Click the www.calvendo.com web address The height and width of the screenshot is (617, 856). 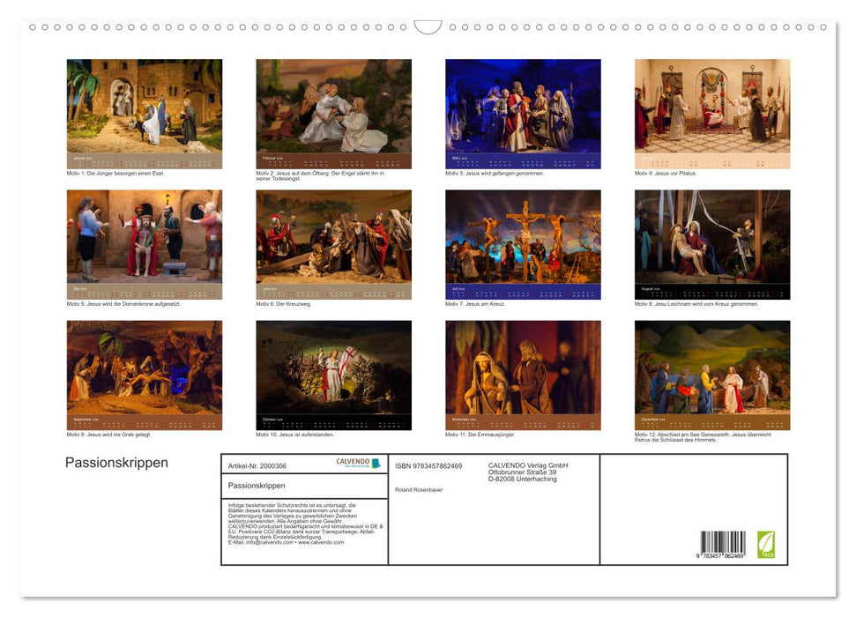point(319,543)
